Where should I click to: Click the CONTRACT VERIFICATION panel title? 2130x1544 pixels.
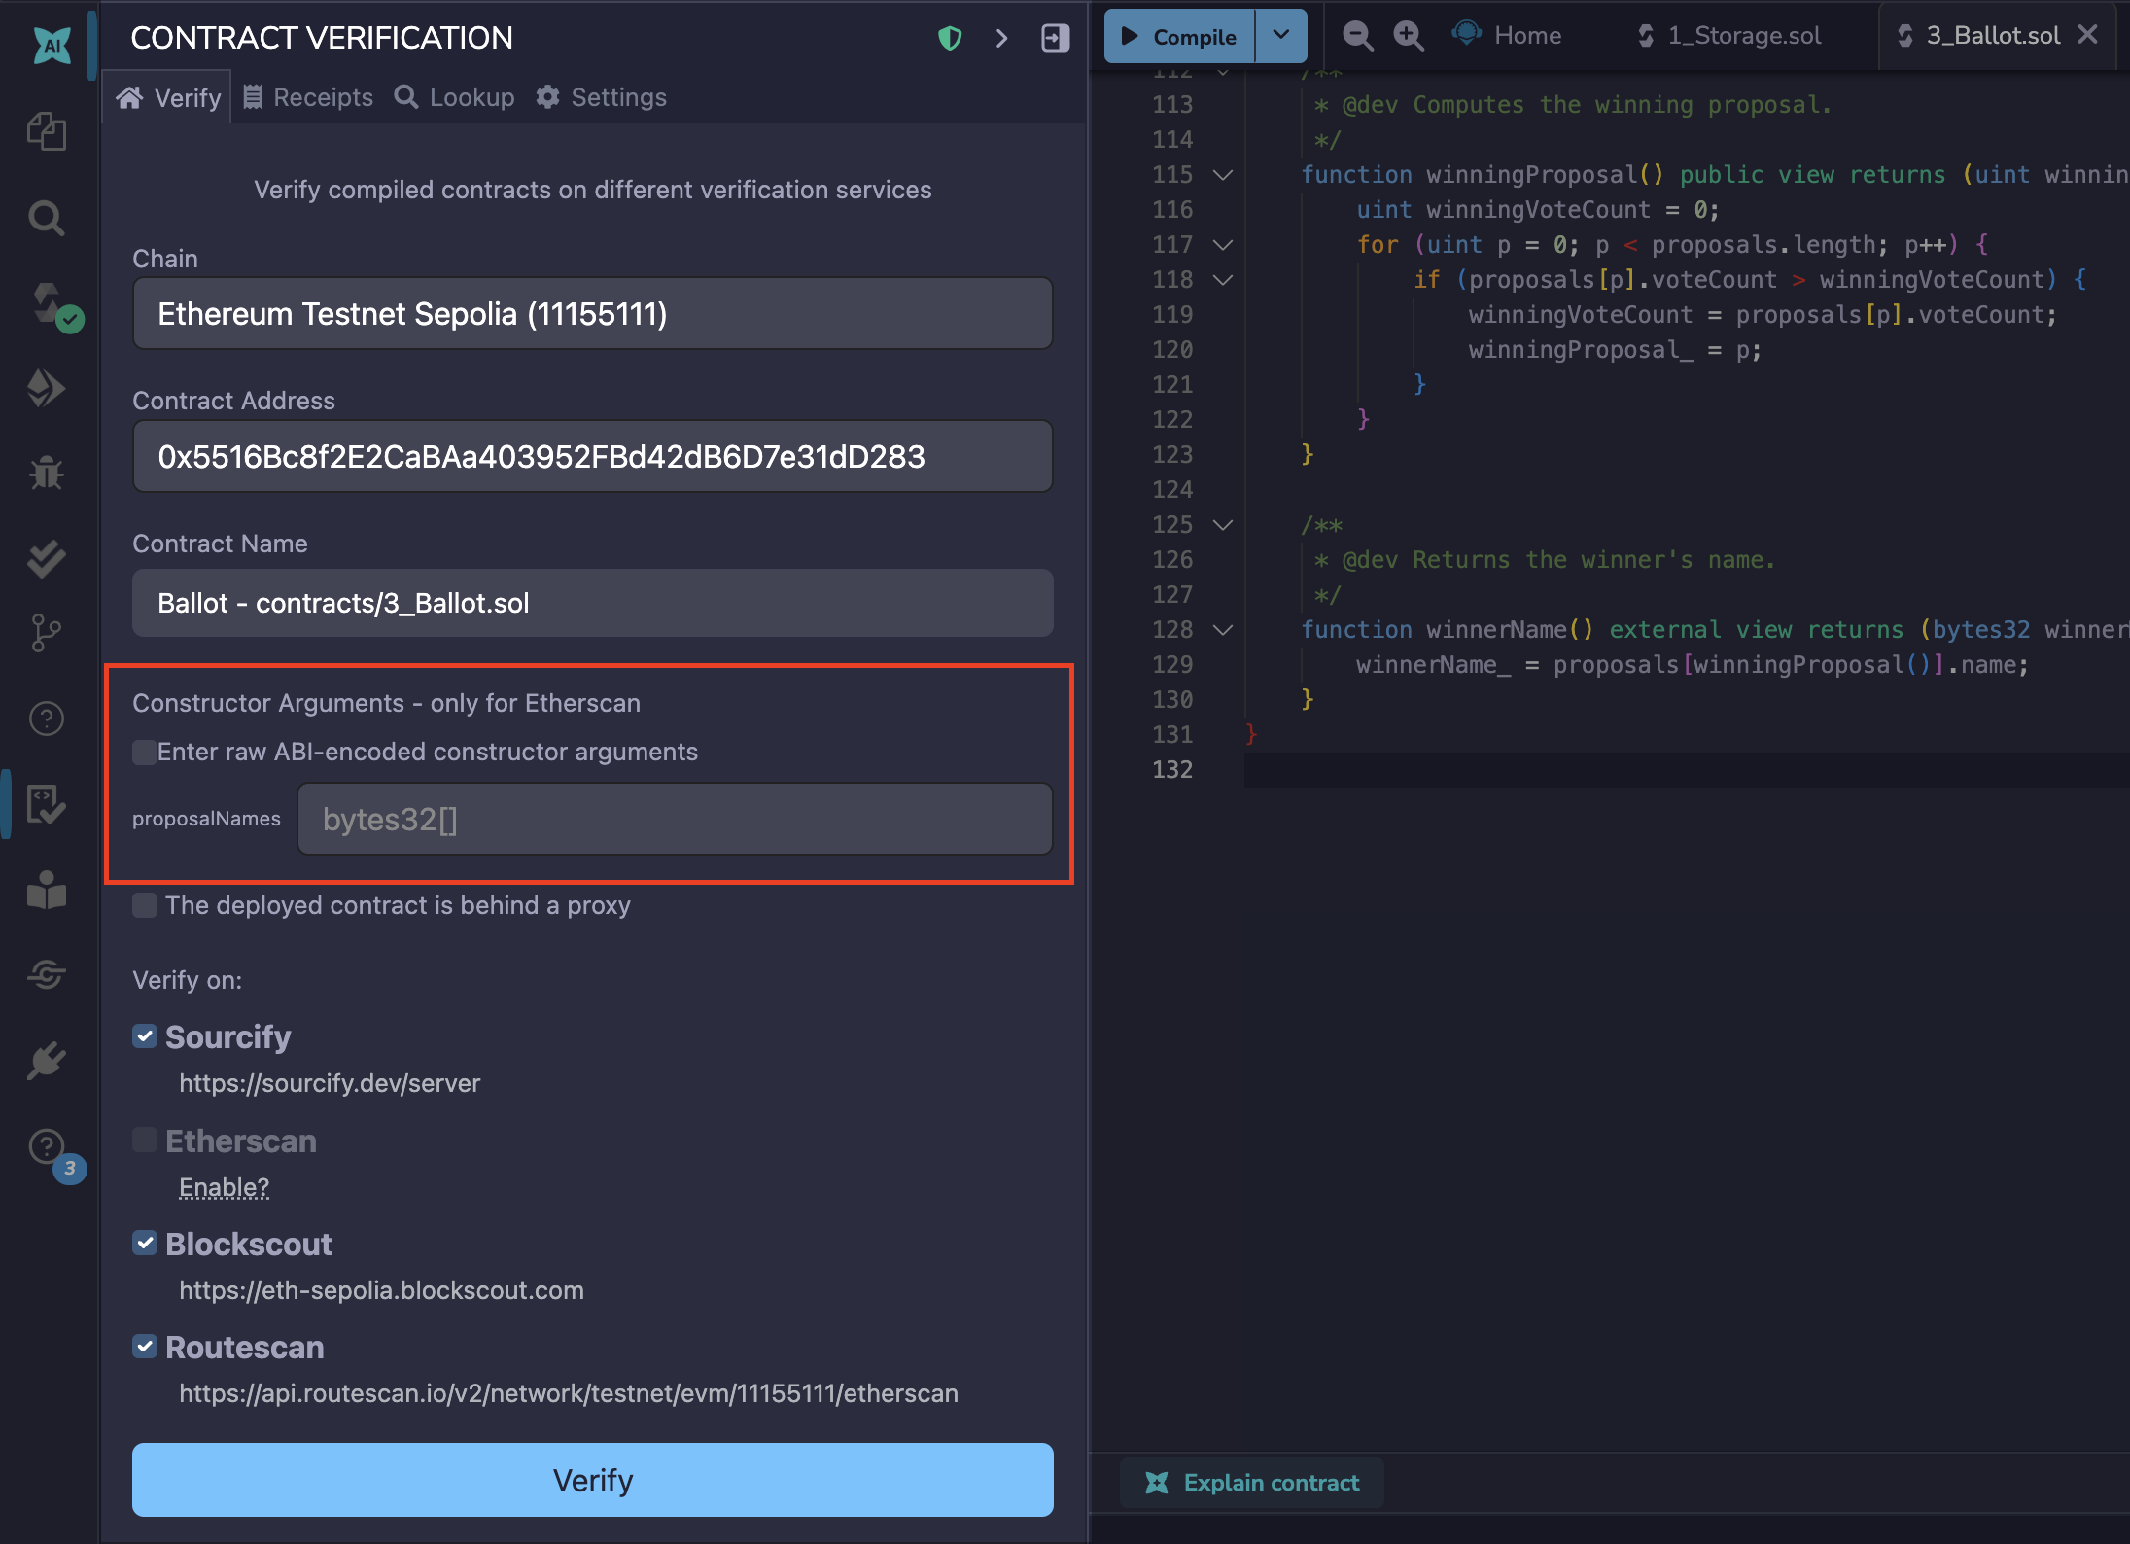[322, 38]
